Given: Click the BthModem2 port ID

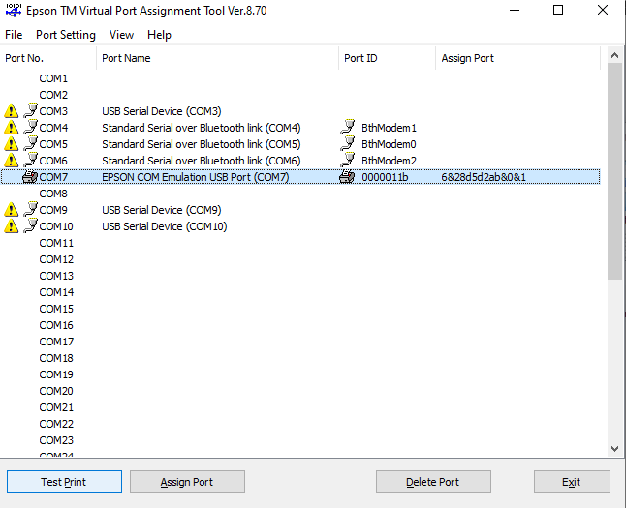Looking at the screenshot, I should [x=389, y=161].
